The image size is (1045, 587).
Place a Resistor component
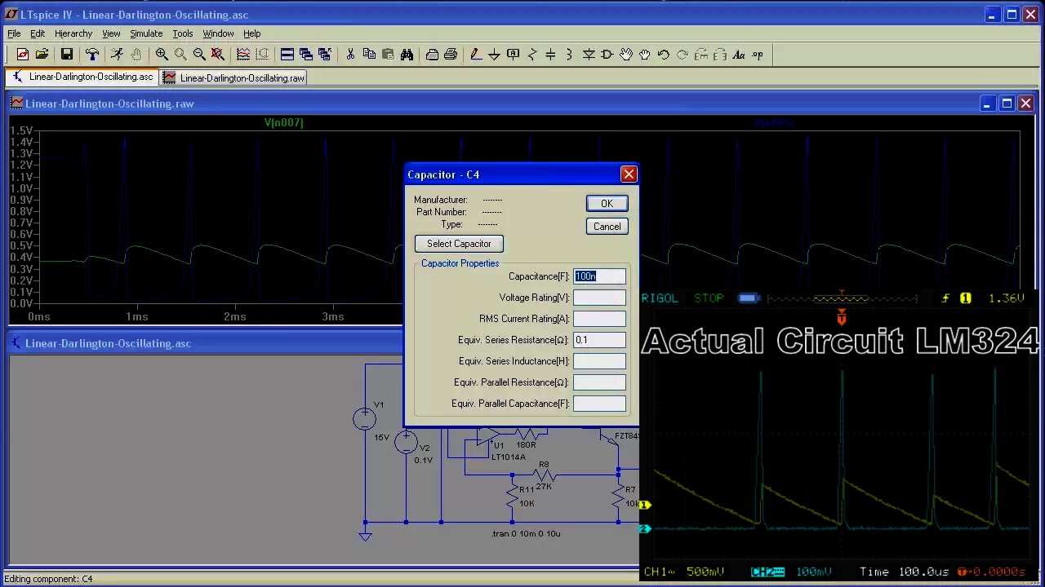532,55
